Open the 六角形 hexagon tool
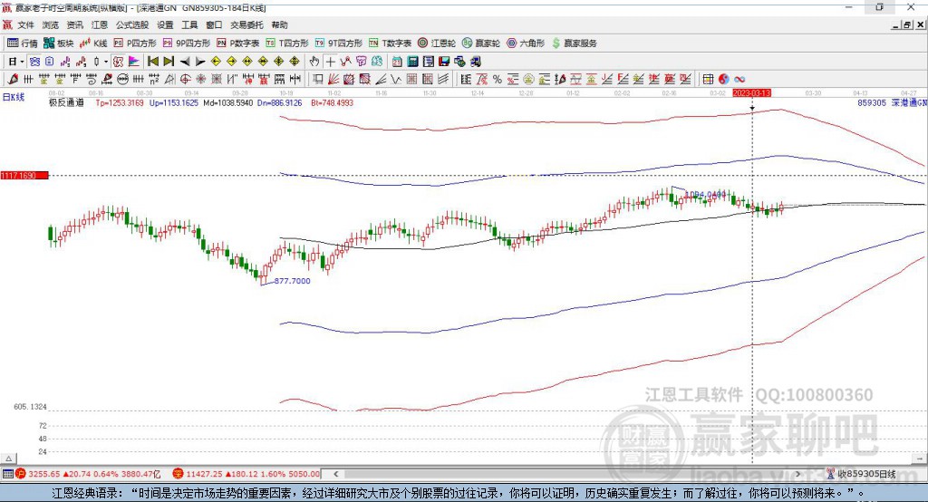 (x=526, y=43)
